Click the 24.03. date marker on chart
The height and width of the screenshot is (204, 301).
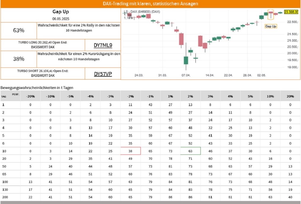[x=138, y=75]
